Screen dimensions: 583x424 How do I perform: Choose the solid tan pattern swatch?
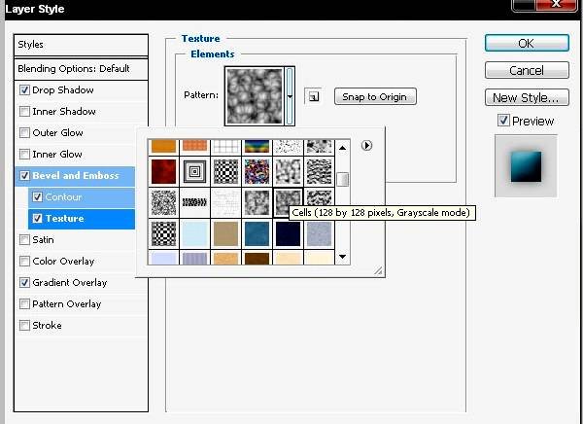pos(225,233)
